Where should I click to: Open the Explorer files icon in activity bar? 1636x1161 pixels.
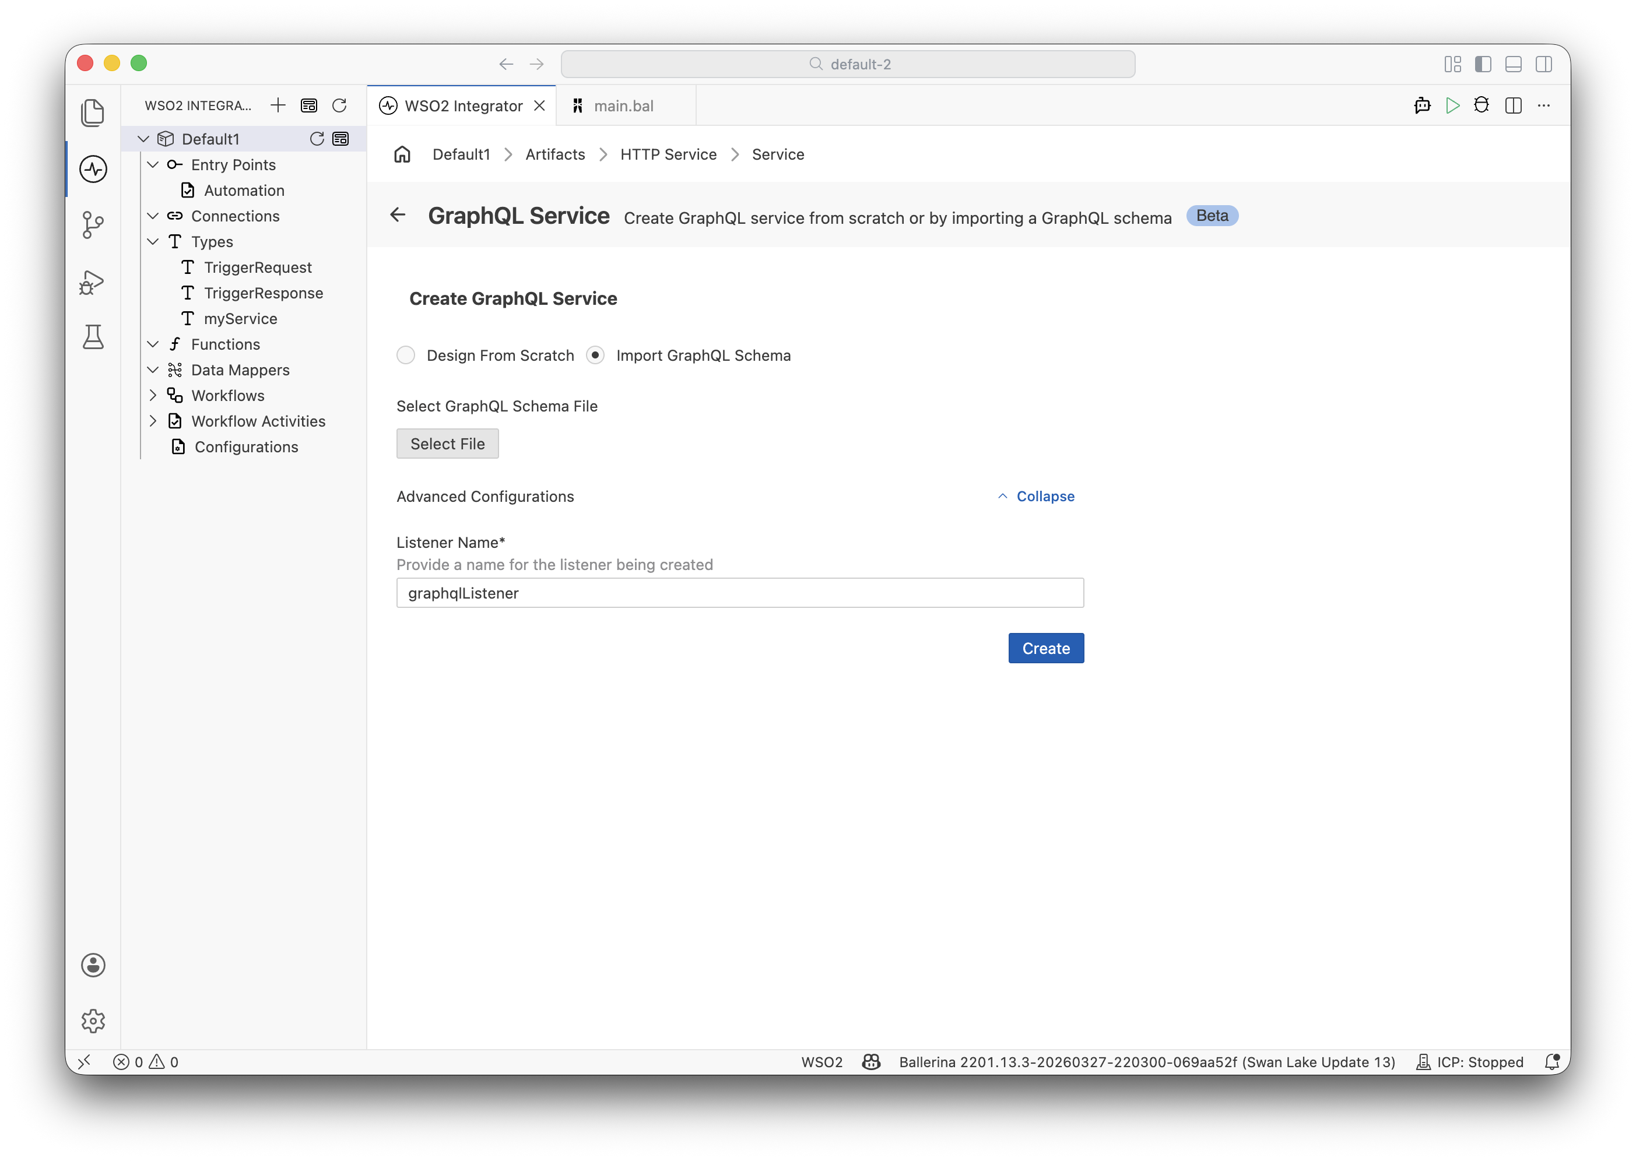[x=93, y=112]
